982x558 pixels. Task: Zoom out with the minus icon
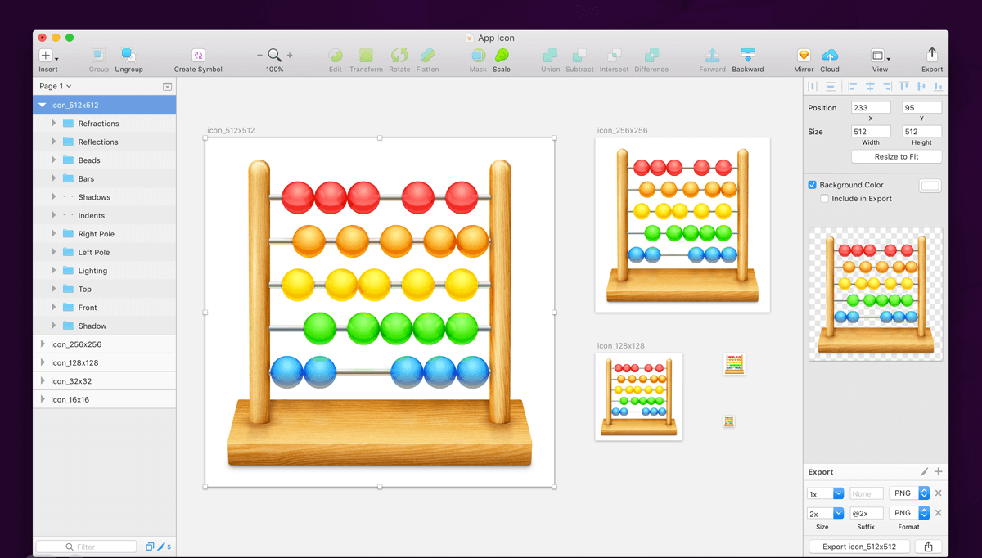259,55
